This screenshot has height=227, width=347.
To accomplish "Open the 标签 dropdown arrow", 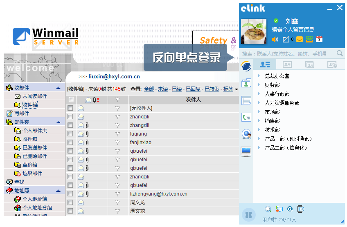I will (x=237, y=89).
